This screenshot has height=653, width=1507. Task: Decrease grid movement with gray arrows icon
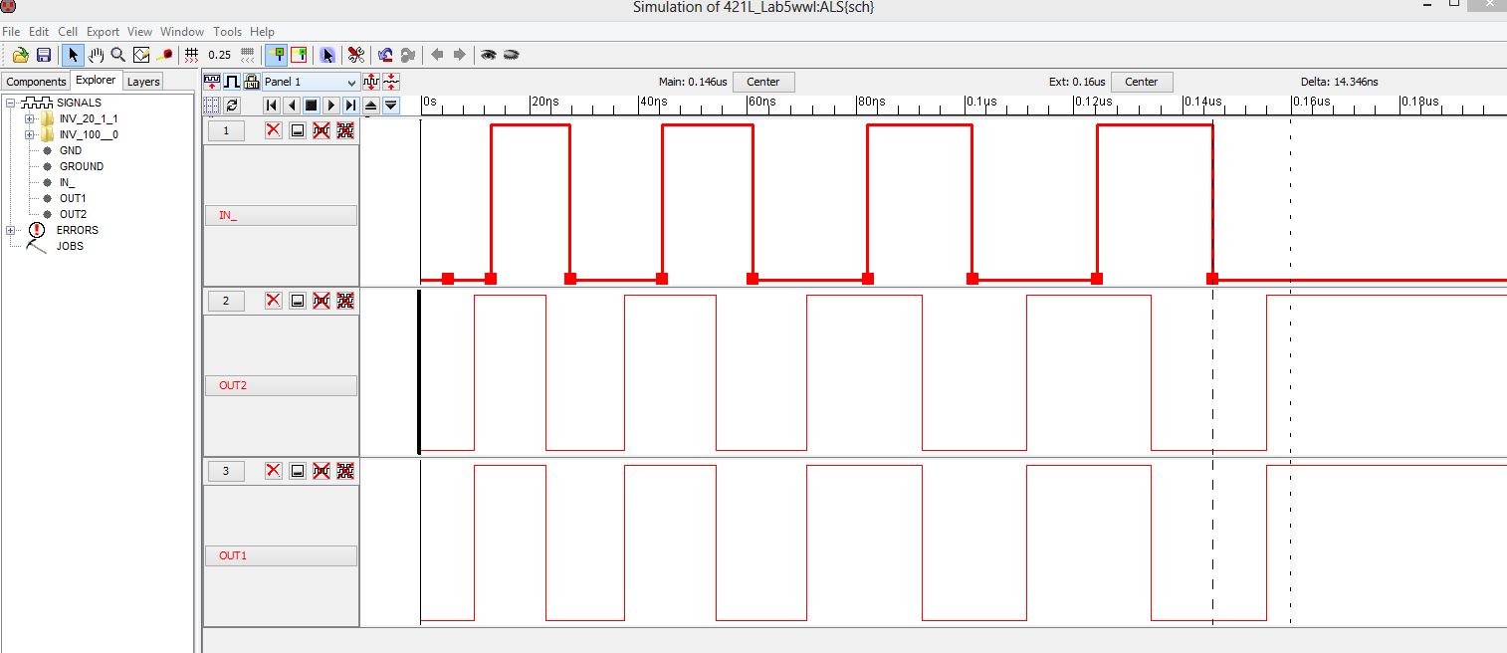click(x=248, y=55)
